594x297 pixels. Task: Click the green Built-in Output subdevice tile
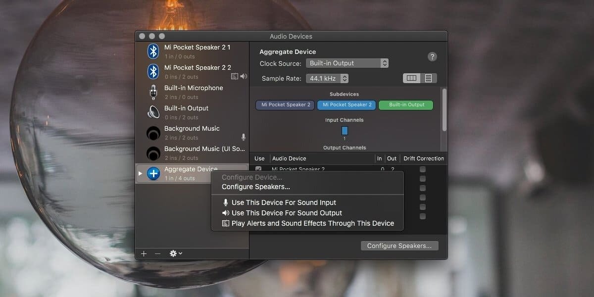tap(405, 105)
